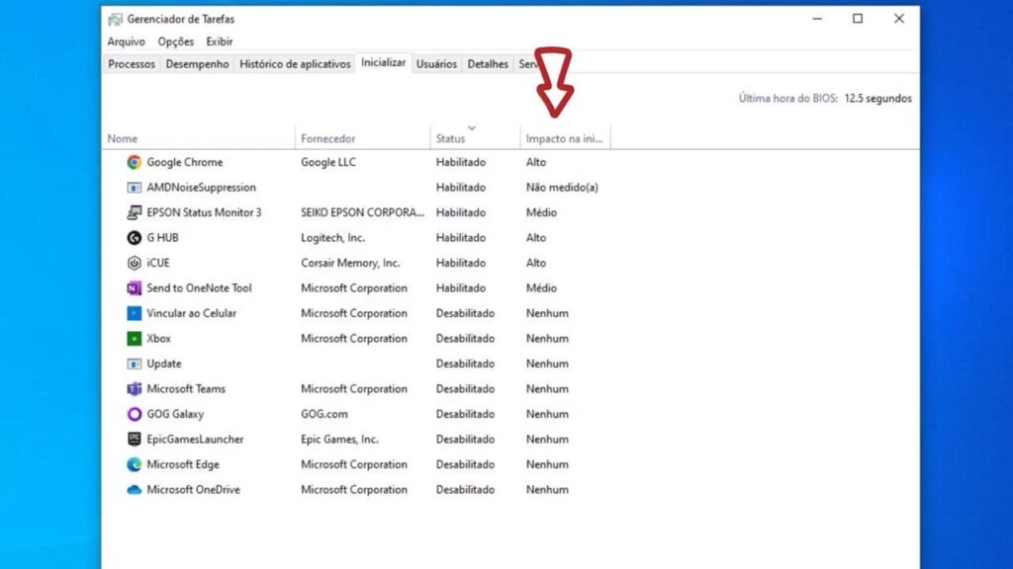Screen dimensions: 1013x569
Task: Open the Arquivo menu
Action: coord(126,41)
